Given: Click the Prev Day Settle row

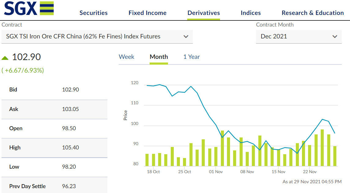Looking at the screenshot, I should [54, 186].
